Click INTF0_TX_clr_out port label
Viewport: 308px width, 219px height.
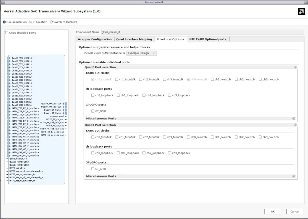[55, 119]
